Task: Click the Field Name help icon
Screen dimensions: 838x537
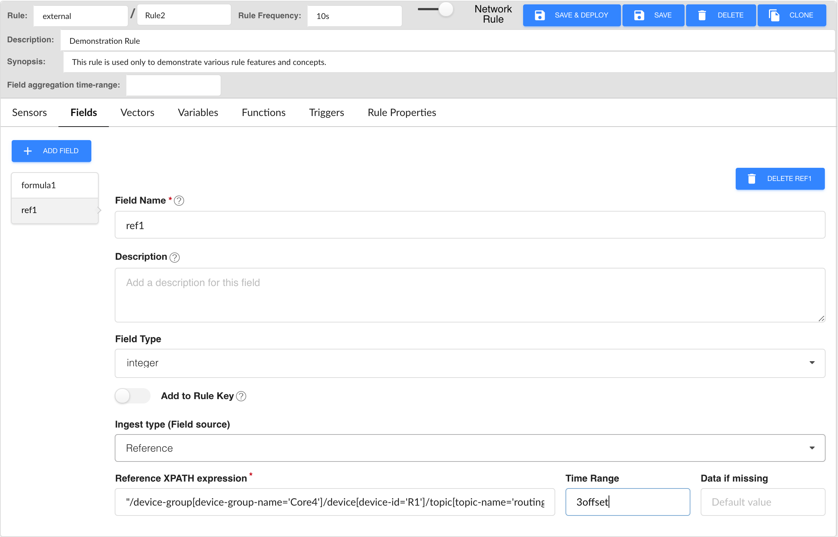Action: pyautogui.click(x=179, y=201)
